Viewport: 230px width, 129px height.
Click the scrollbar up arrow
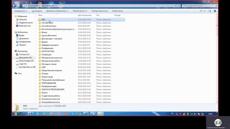(217, 15)
